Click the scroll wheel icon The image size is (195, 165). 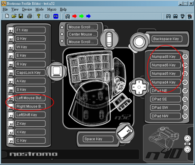[x=109, y=40]
